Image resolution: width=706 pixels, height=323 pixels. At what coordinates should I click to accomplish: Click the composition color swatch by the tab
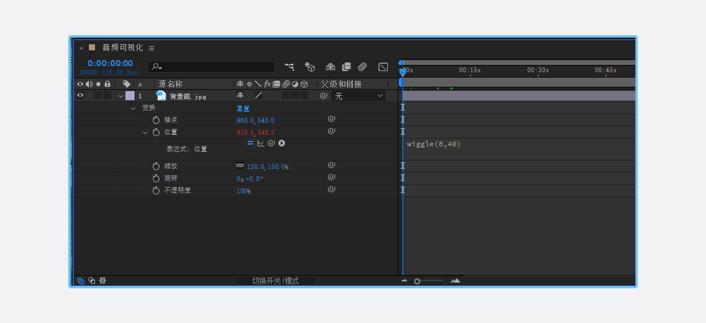92,48
